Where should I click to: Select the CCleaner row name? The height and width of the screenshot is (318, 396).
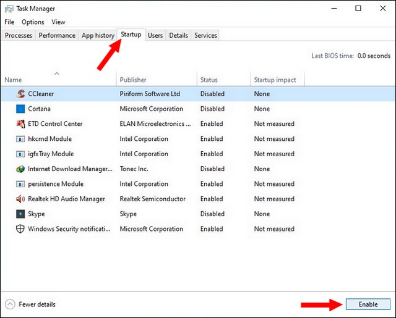click(x=41, y=94)
